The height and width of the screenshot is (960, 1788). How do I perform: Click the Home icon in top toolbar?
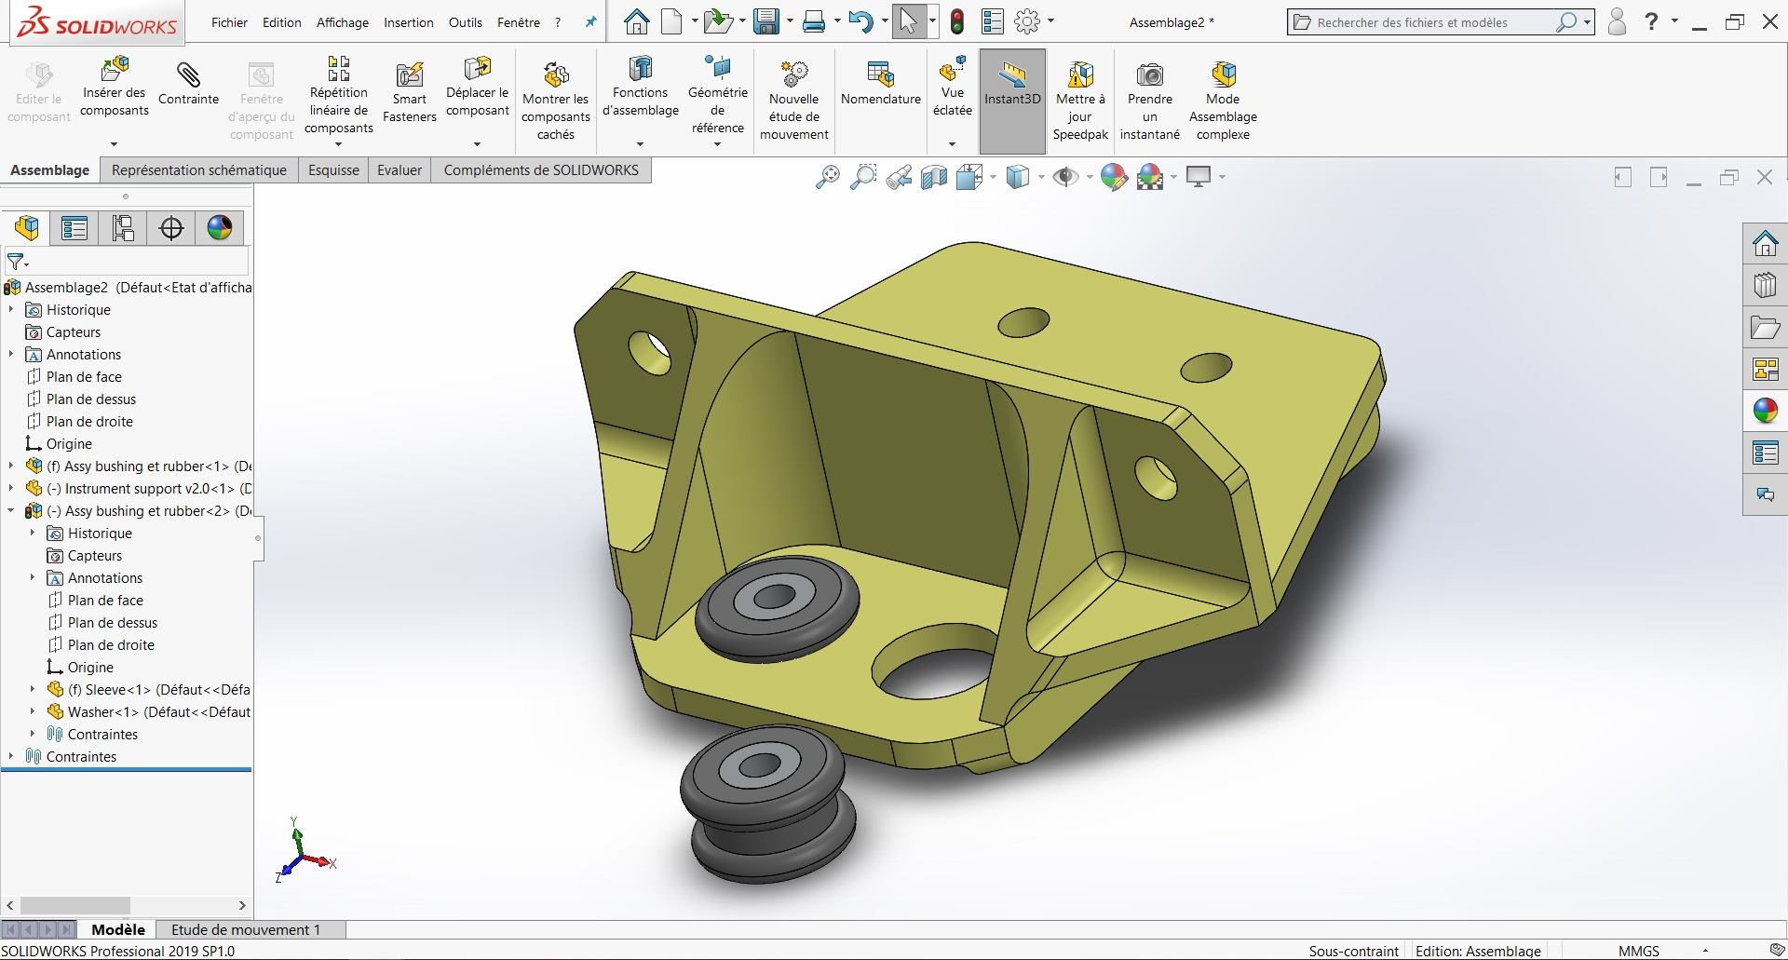637,21
